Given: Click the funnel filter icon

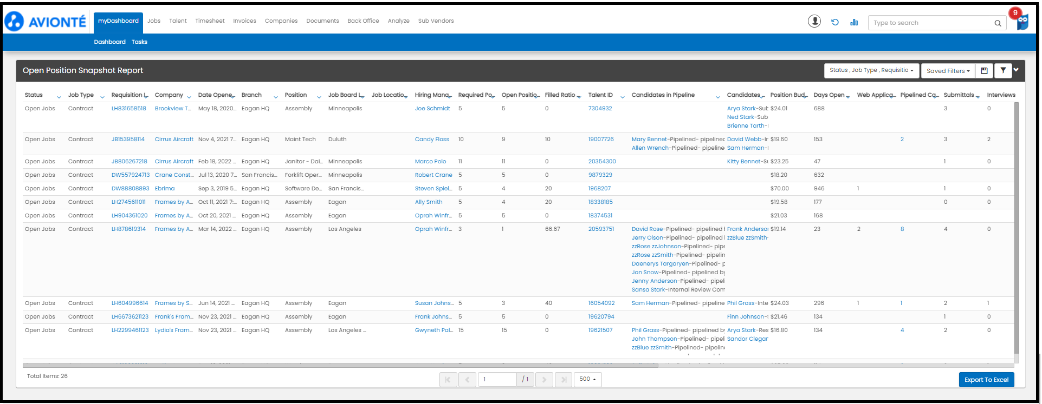Looking at the screenshot, I should [x=1003, y=70].
